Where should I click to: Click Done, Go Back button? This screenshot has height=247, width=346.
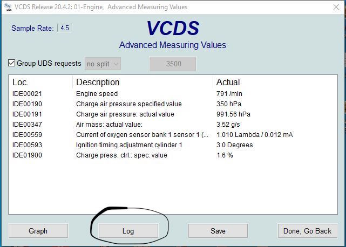click(x=307, y=231)
